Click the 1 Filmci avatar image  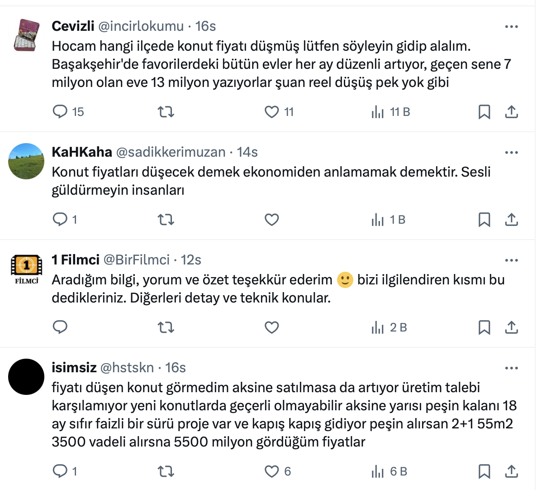point(26,269)
